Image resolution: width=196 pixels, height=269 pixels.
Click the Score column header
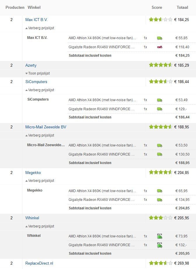pyautogui.click(x=157, y=7)
